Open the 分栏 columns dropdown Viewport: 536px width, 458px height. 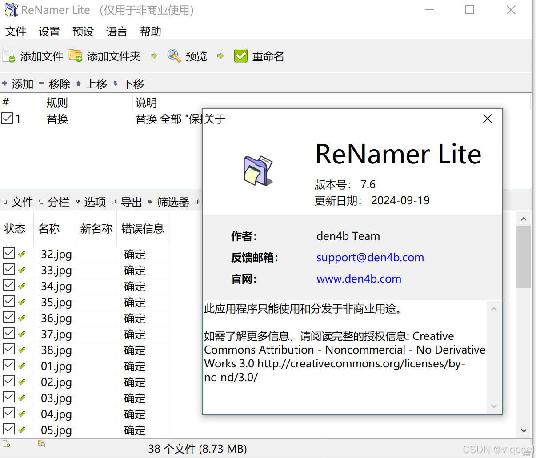(54, 202)
